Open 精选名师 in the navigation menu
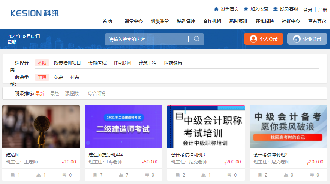The image size is (330, 184). (x=186, y=21)
